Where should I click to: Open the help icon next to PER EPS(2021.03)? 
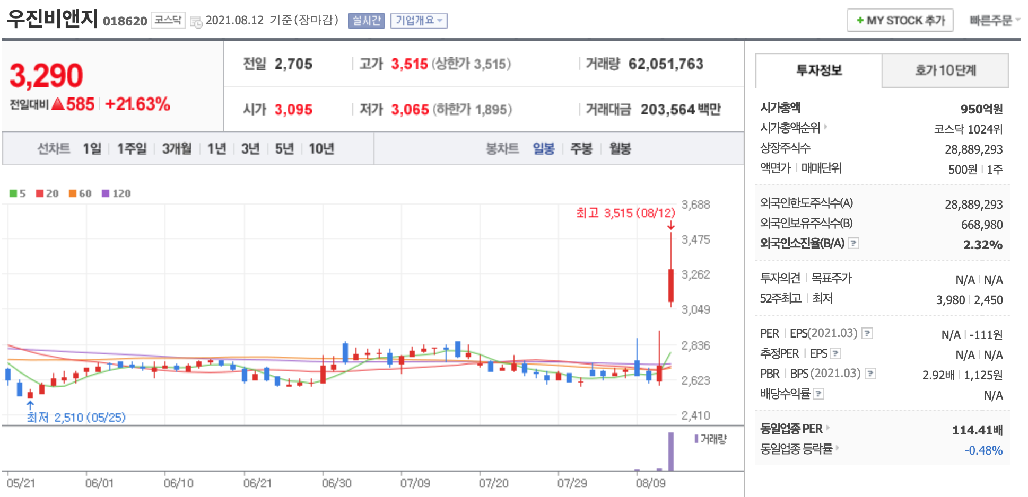(x=867, y=333)
